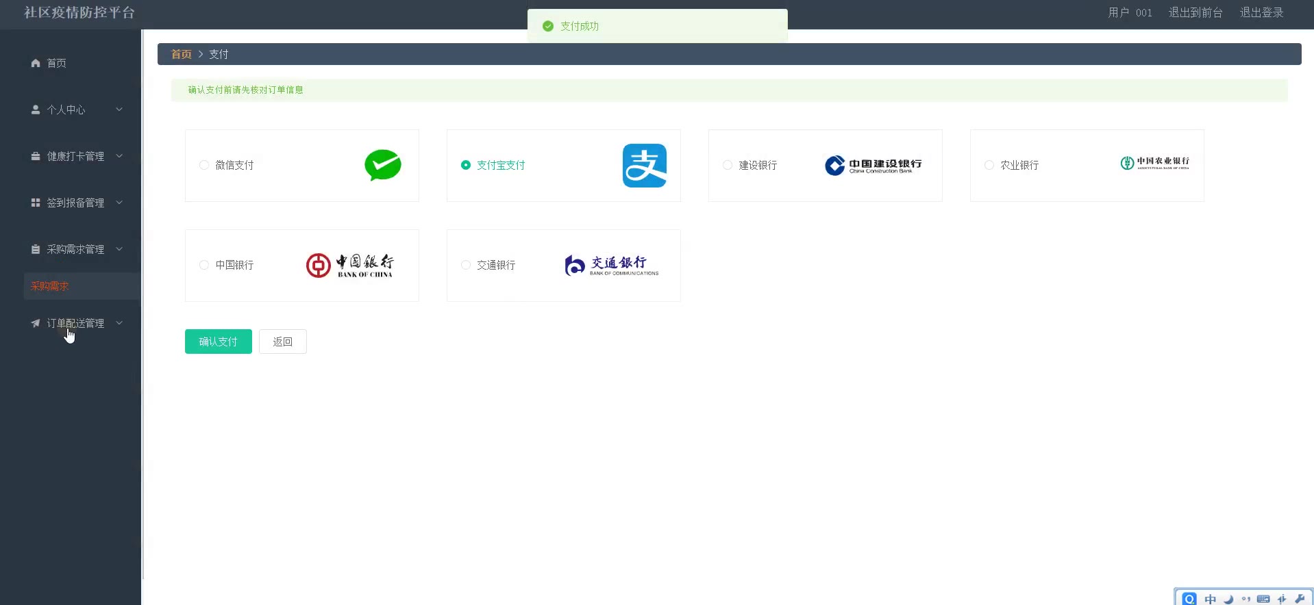Expand the 个人中心 chevron
1314x605 pixels.
tap(119, 110)
